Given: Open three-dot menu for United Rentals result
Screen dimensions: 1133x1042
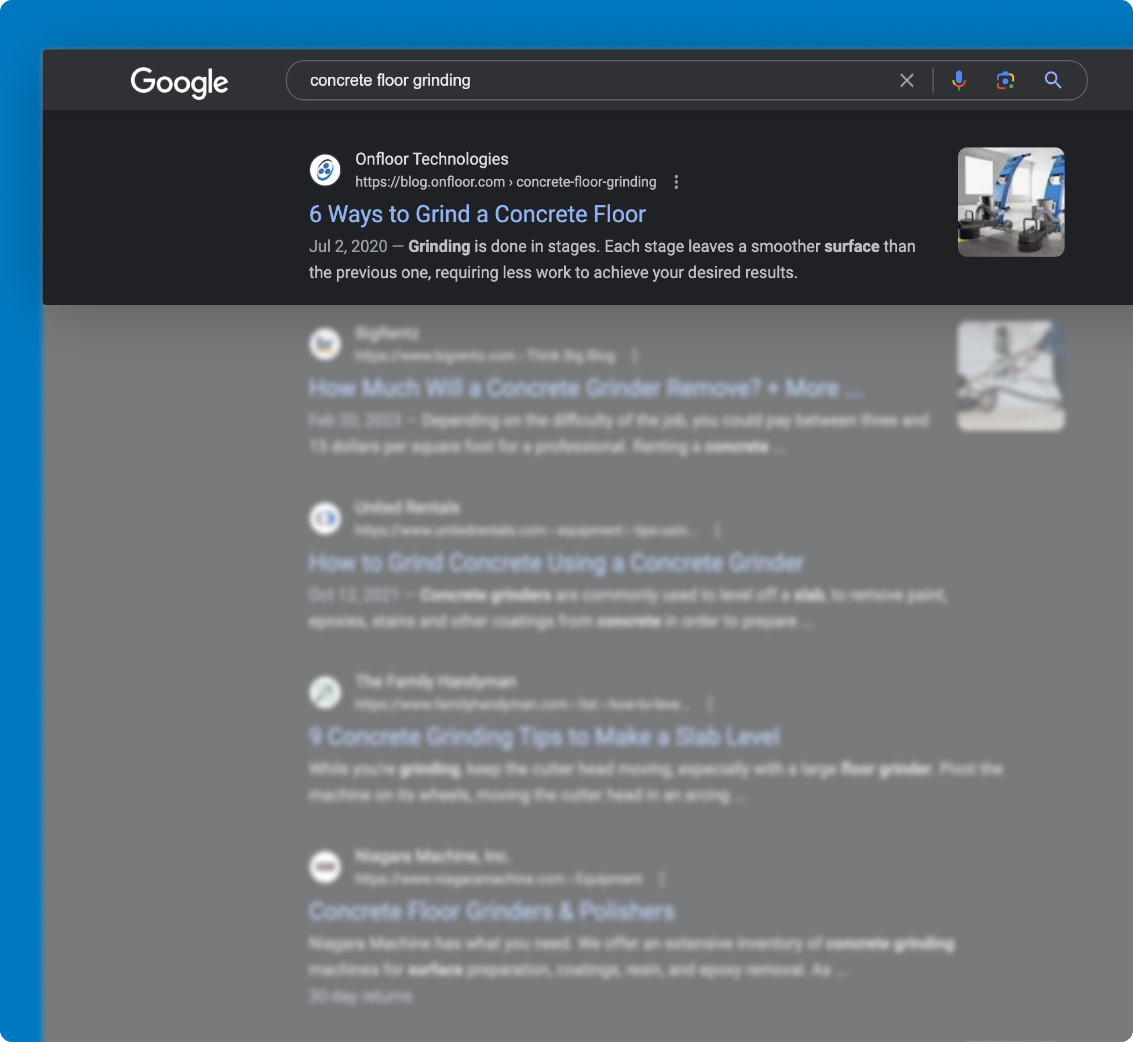Looking at the screenshot, I should (x=717, y=531).
